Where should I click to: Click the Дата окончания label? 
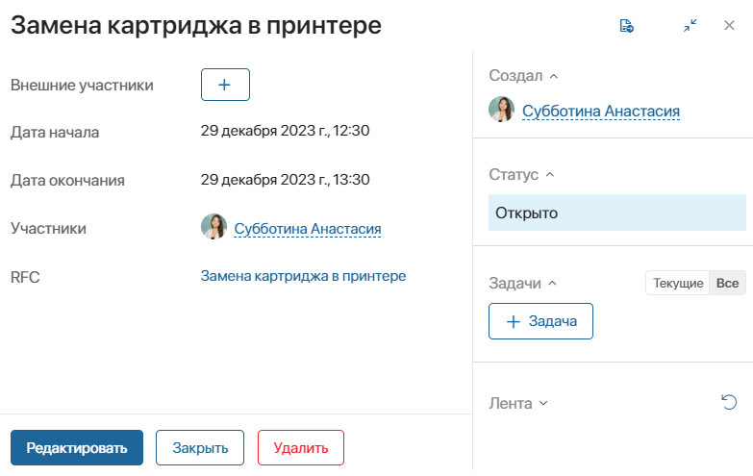(x=67, y=181)
